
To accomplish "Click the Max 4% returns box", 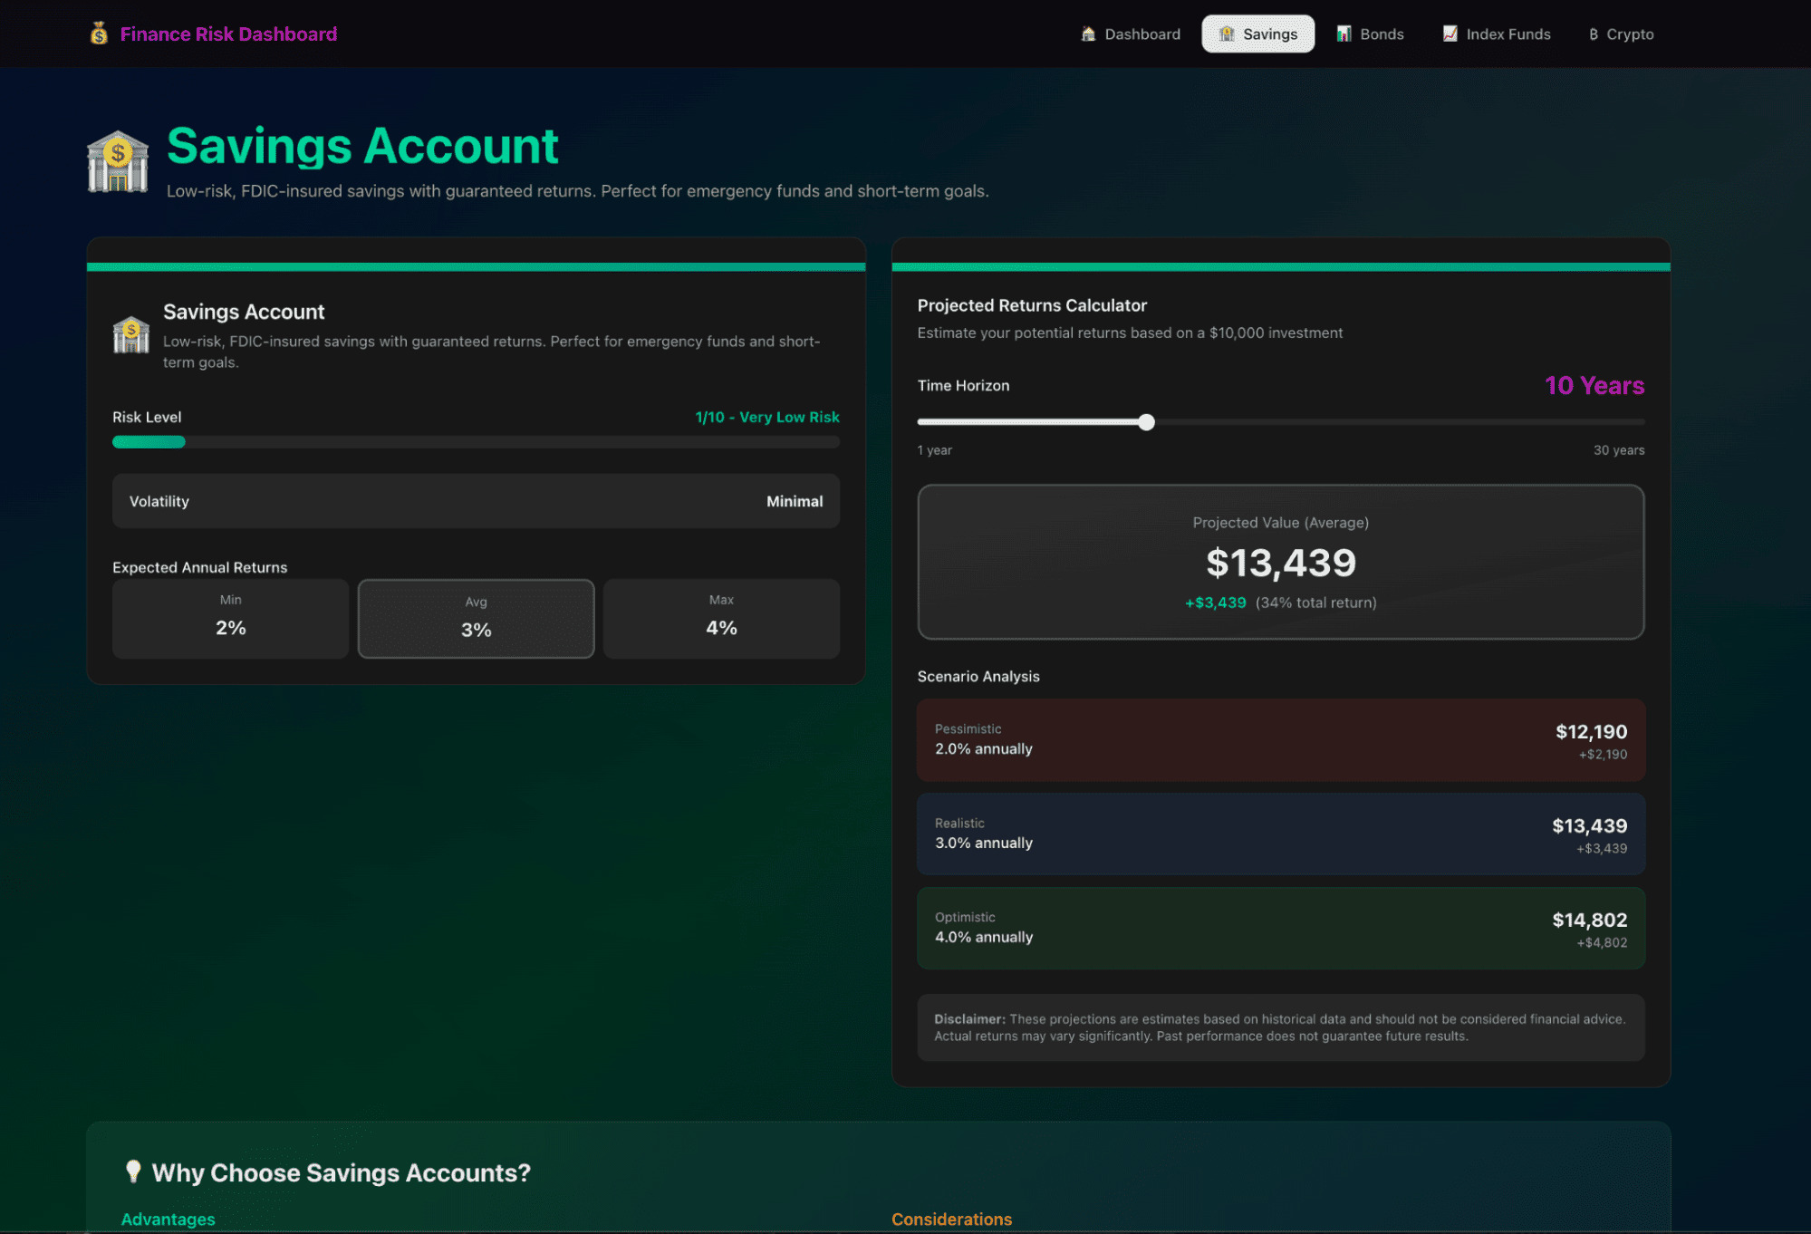I will (721, 618).
